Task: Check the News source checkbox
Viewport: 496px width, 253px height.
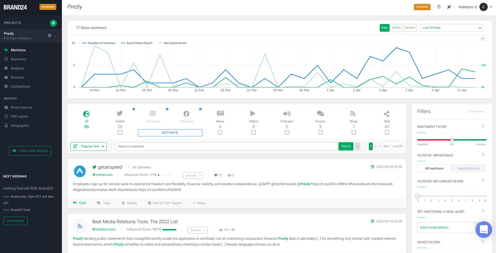Action: tap(220, 133)
